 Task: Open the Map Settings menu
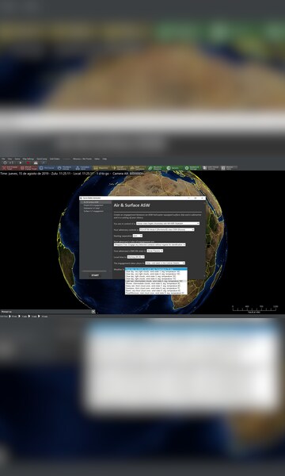coord(28,159)
